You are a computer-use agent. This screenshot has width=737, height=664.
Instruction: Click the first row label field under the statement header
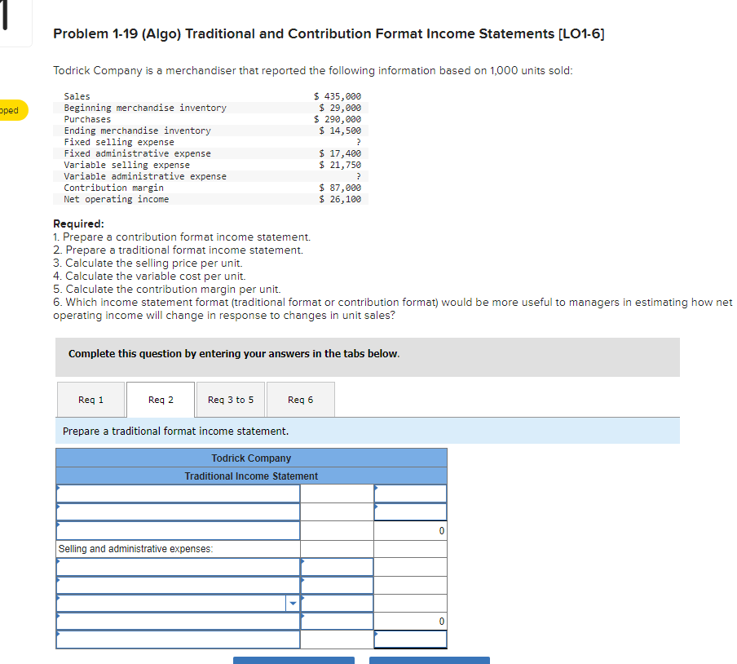point(179,494)
